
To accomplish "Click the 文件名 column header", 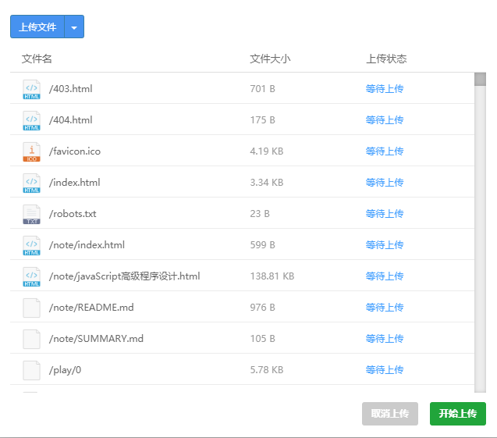I will pos(37,59).
